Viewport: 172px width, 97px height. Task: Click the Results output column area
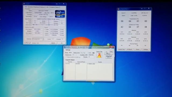100,71
